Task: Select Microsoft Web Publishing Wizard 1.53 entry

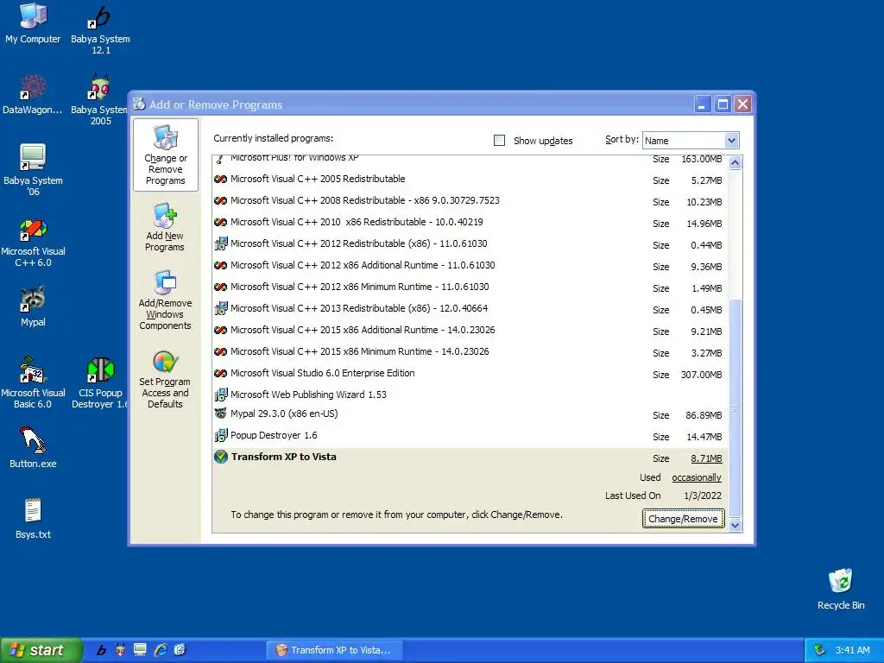Action: pyautogui.click(x=470, y=395)
